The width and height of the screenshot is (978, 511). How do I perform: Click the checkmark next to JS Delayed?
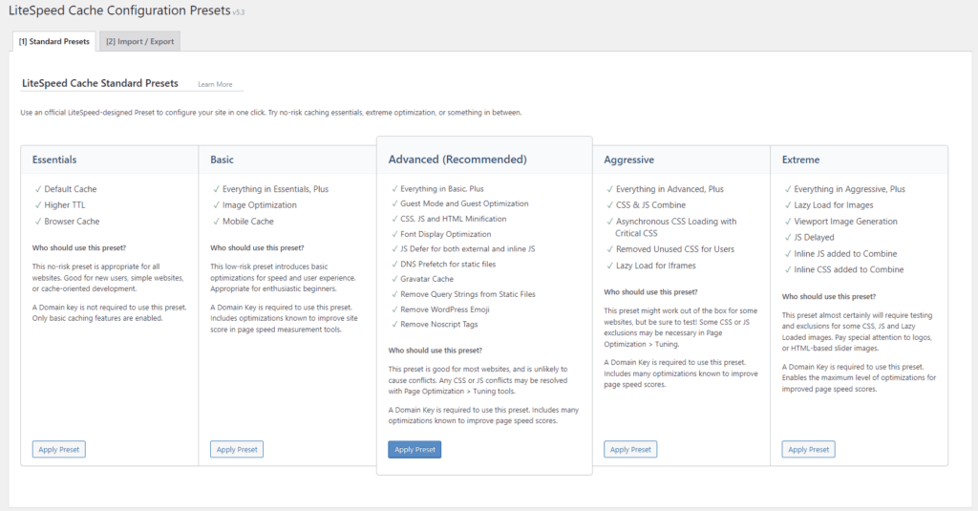[787, 238]
